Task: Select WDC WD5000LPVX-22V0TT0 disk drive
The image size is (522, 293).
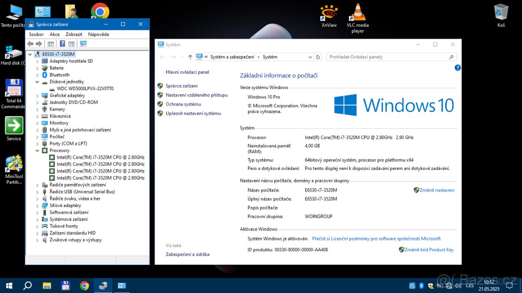Action: 85,89
